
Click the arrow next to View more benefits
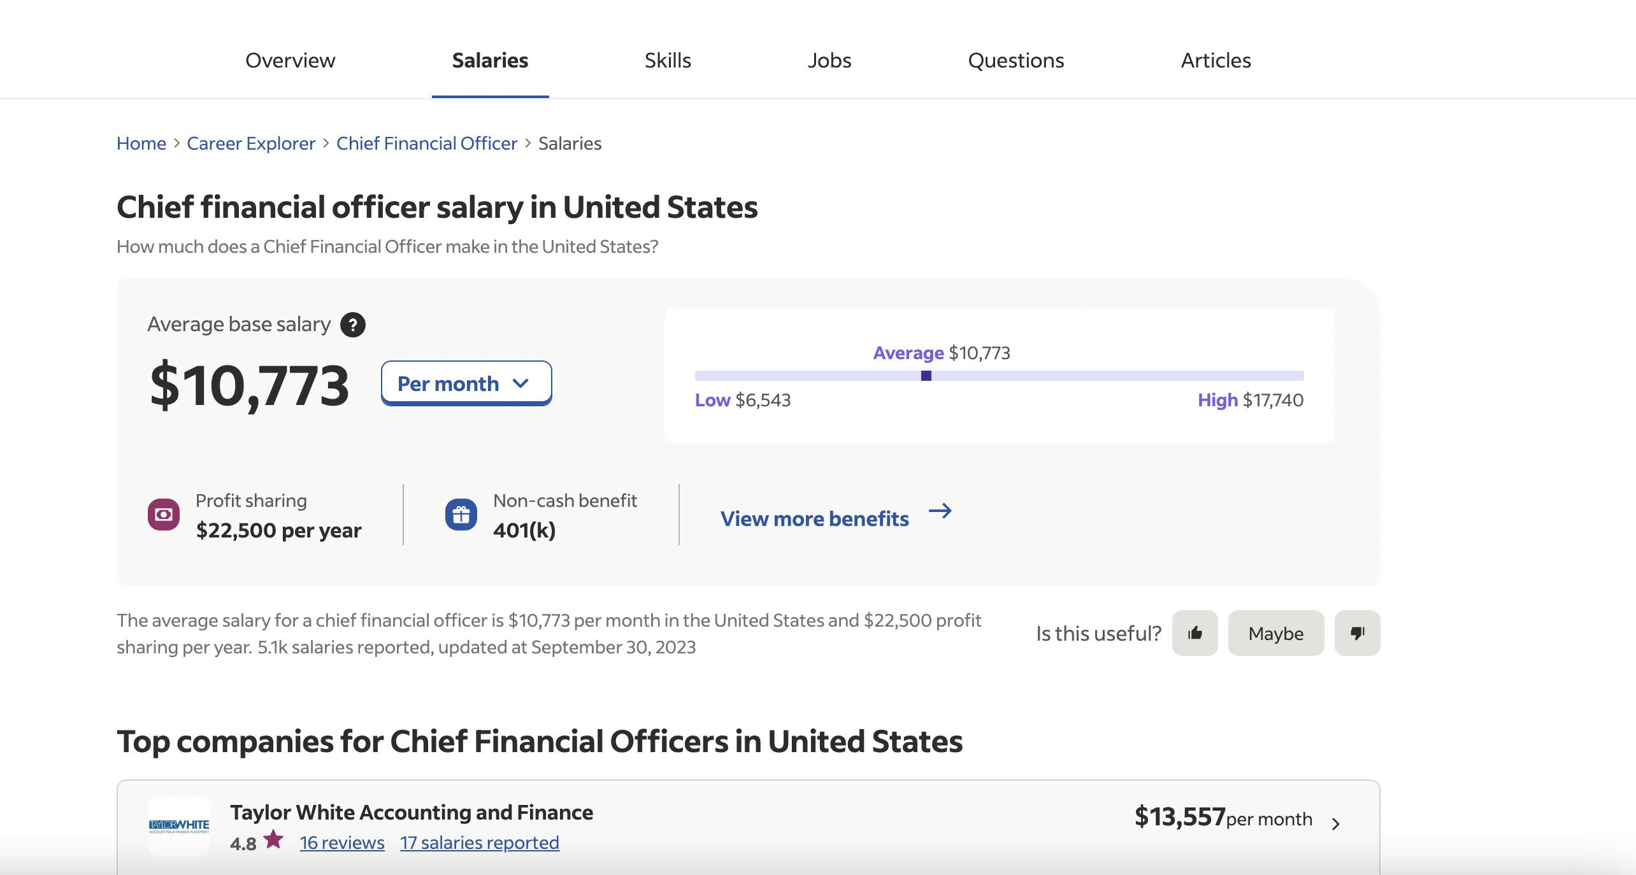point(940,511)
